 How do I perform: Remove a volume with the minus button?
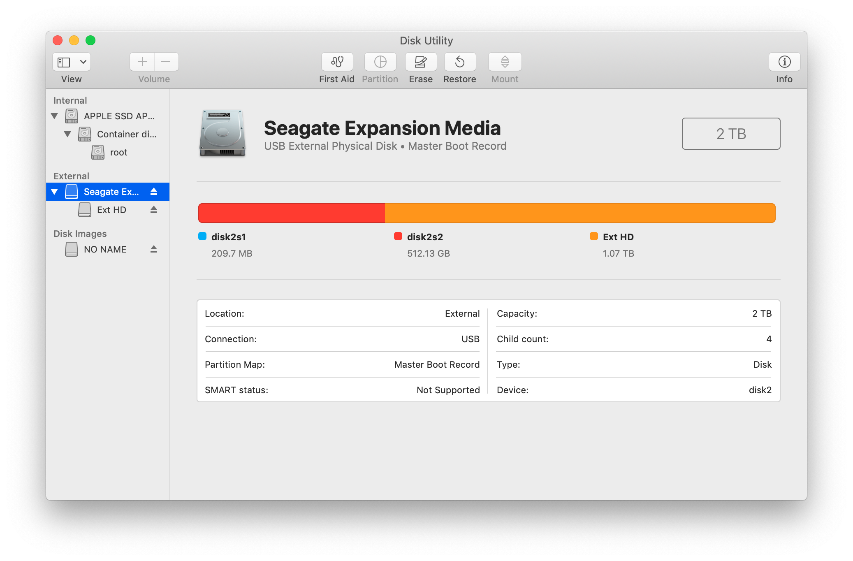coord(166,62)
